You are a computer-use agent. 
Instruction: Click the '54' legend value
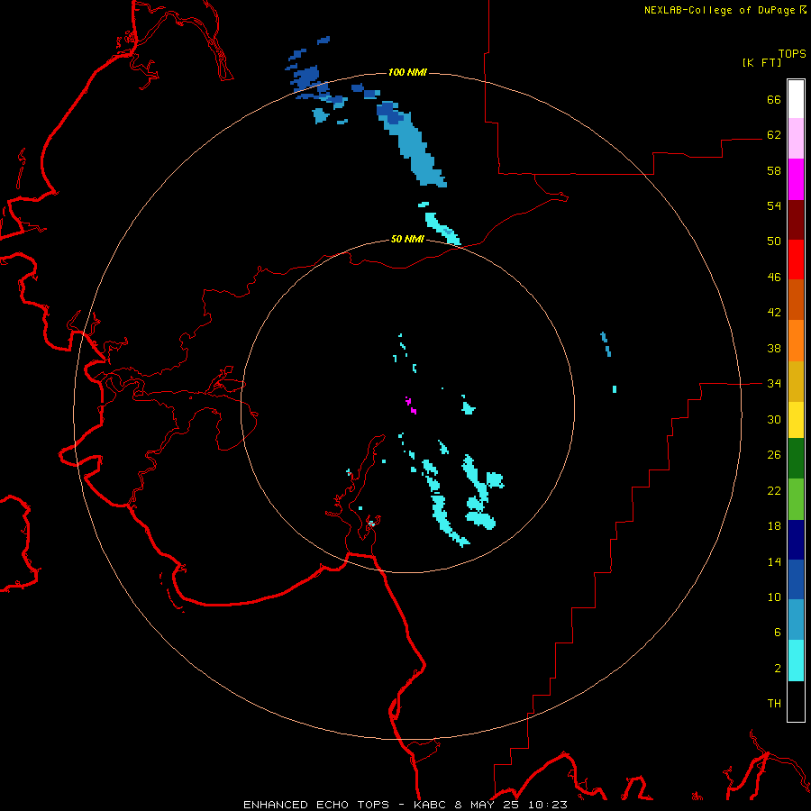(x=774, y=205)
